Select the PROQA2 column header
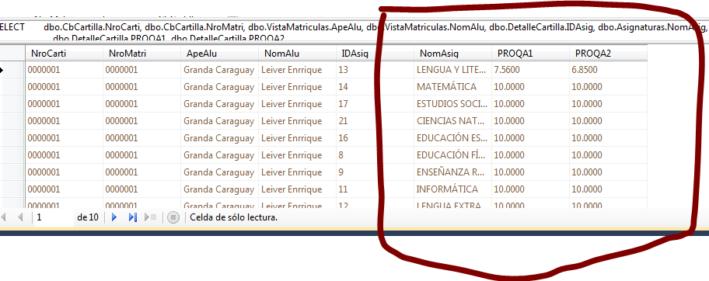Viewport: 709px width, 281px height. (609, 54)
